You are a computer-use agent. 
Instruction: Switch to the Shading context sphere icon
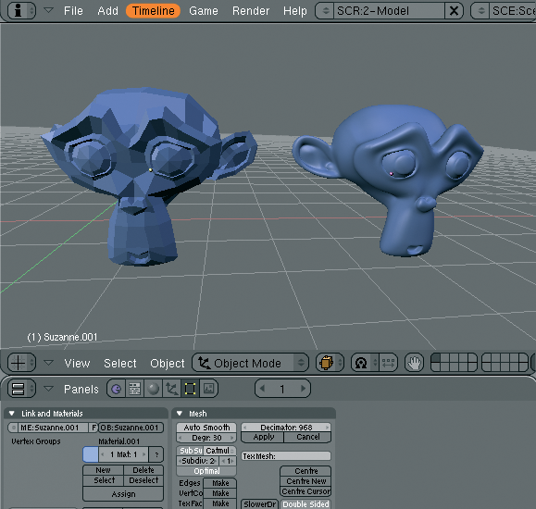click(x=153, y=389)
